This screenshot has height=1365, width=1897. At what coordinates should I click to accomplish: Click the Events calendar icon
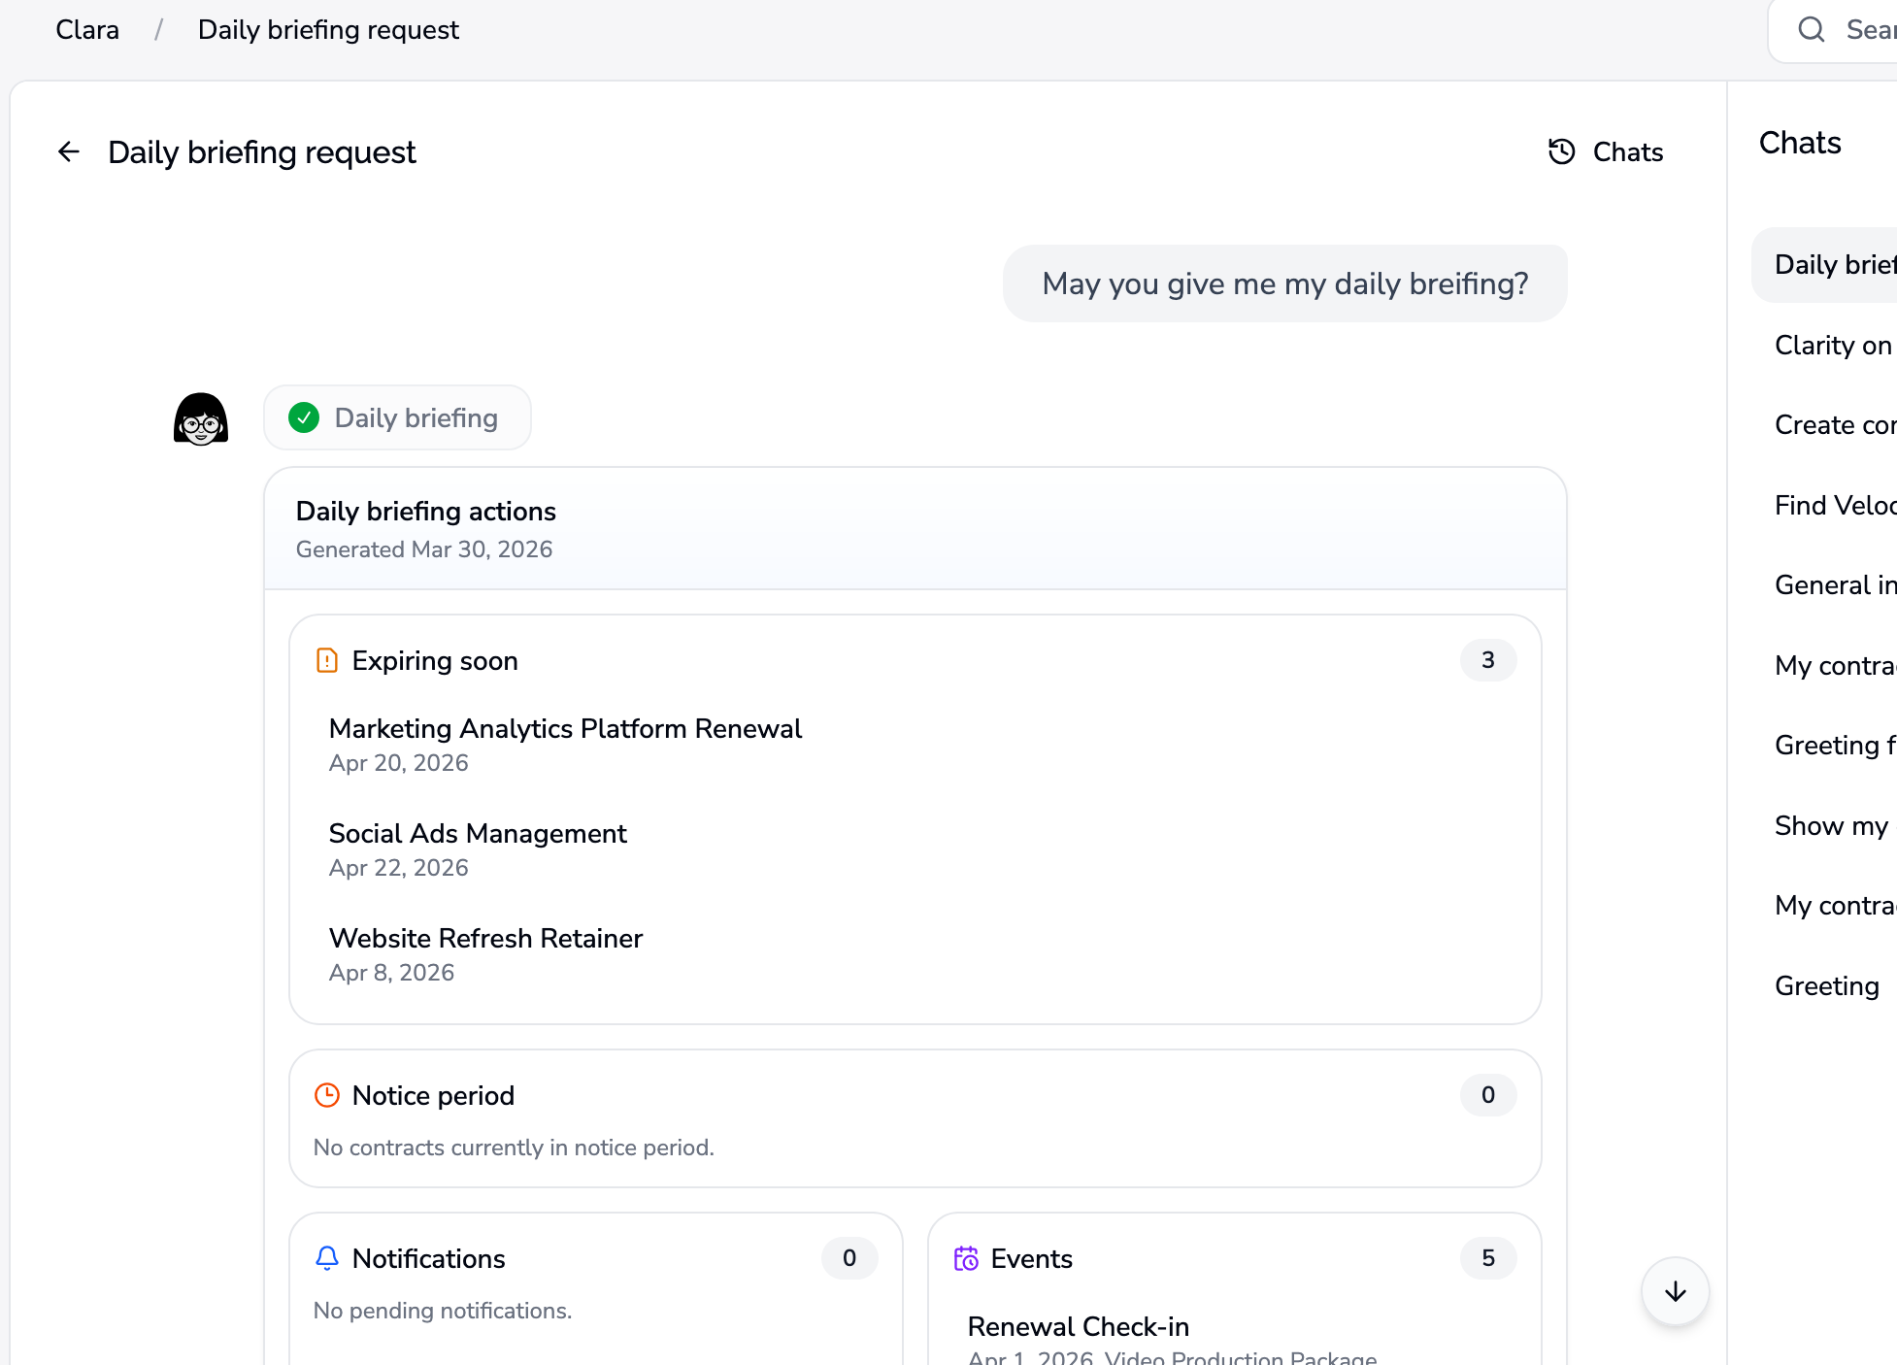[x=967, y=1258]
